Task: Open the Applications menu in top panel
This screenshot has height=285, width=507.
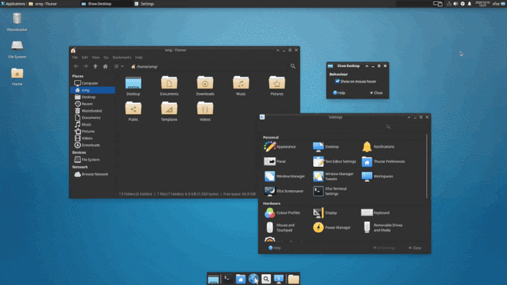Action: (x=13, y=4)
